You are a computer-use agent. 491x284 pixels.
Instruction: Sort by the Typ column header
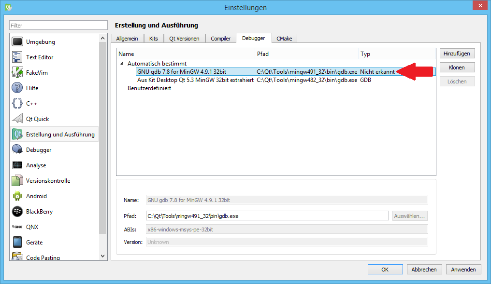click(397, 54)
